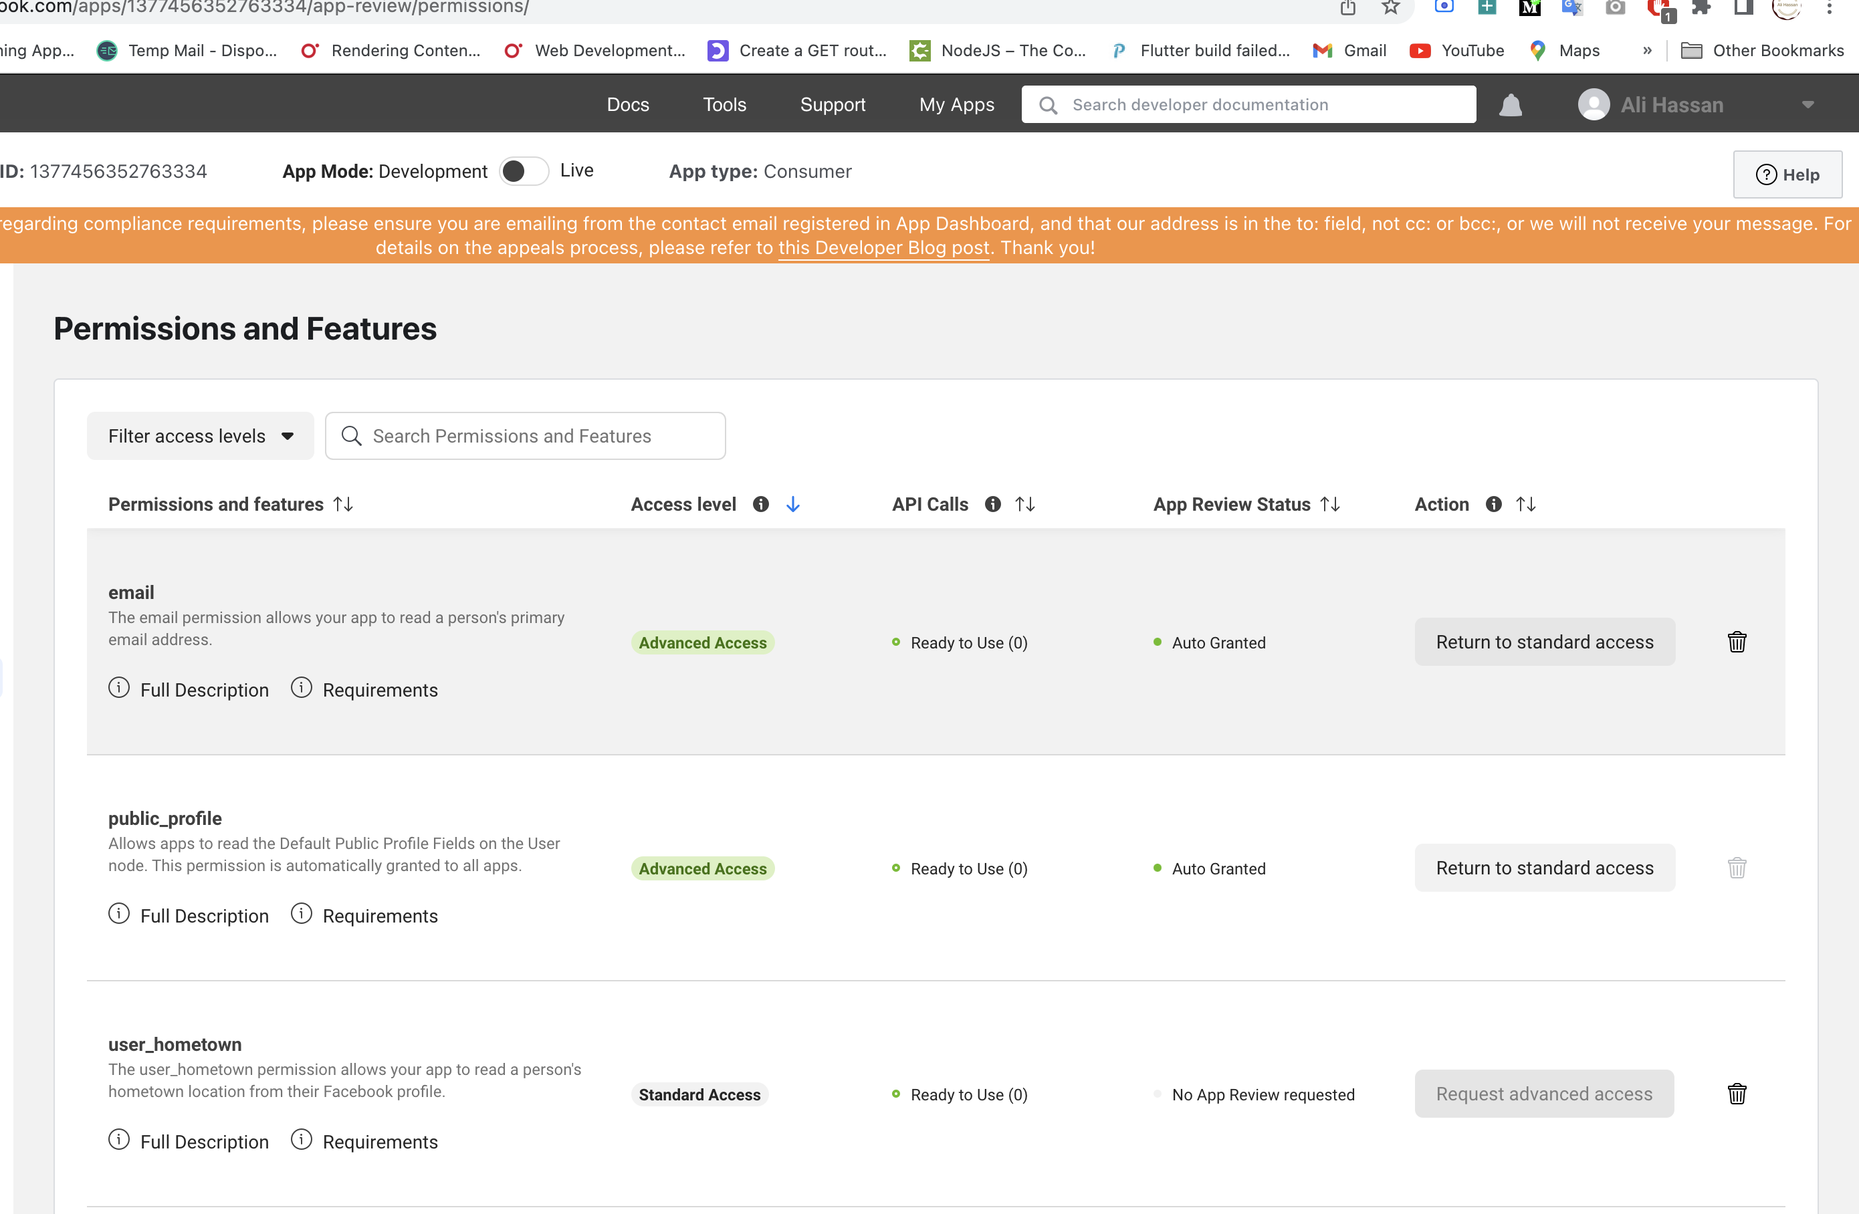Open the browser extensions puzzle piece menu
Viewport: 1859px width, 1214px height.
[x=1701, y=9]
